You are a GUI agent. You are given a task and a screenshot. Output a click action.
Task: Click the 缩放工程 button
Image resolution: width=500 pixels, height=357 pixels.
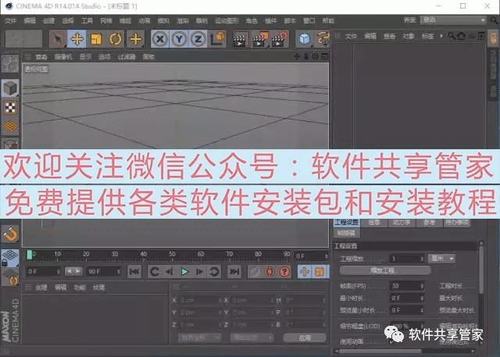(x=385, y=270)
